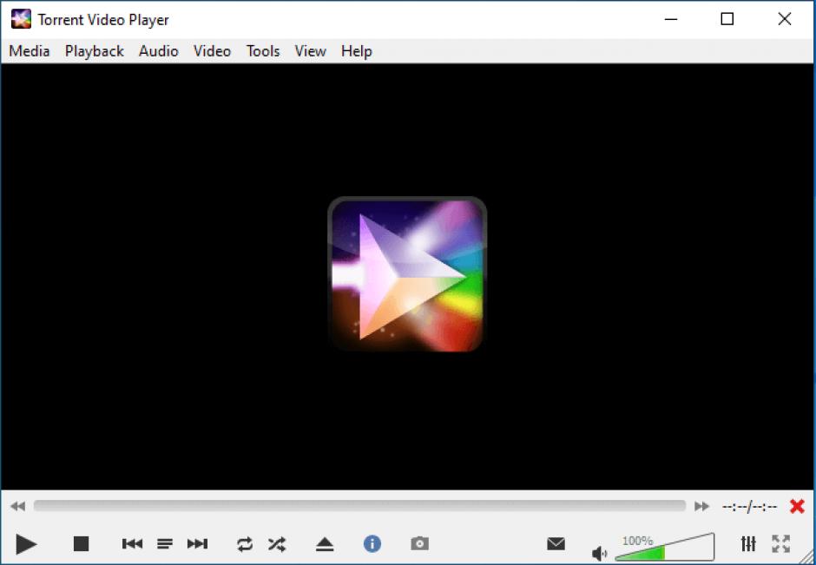Skip to previous media track
Screen dimensions: 816x565
132,544
